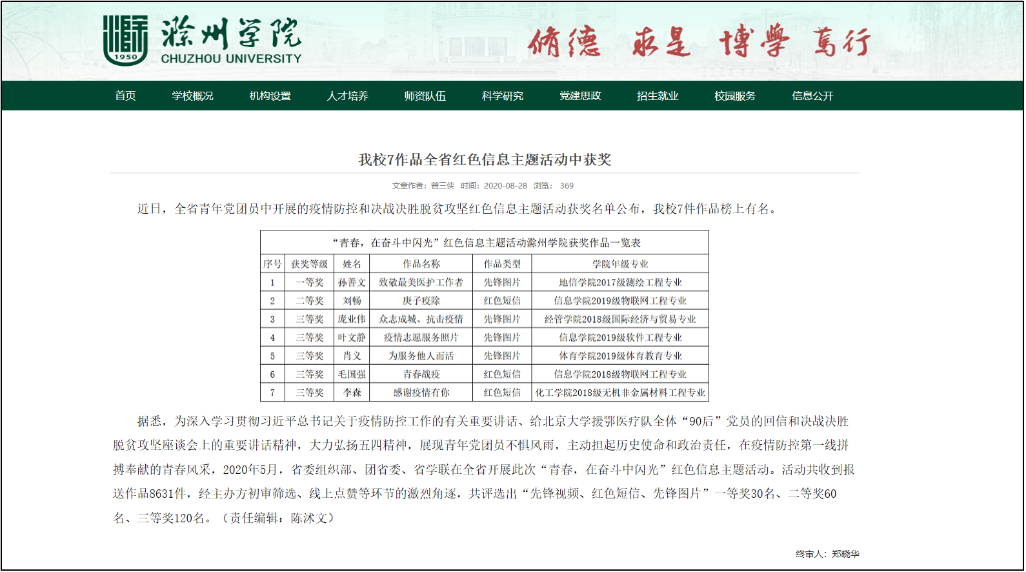The image size is (1026, 572).
Task: Click the 姓名 column header
Action: click(352, 264)
